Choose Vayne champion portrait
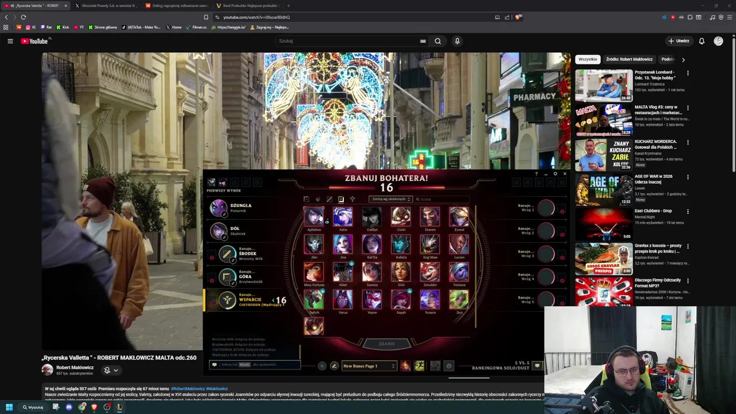This screenshot has height=414, width=736. point(372,300)
